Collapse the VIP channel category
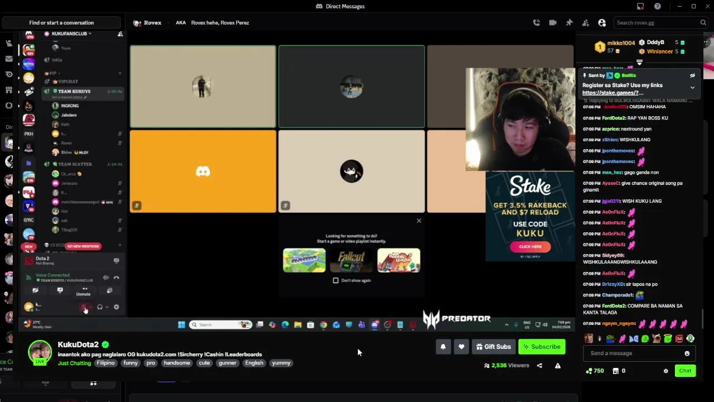 click(53, 73)
